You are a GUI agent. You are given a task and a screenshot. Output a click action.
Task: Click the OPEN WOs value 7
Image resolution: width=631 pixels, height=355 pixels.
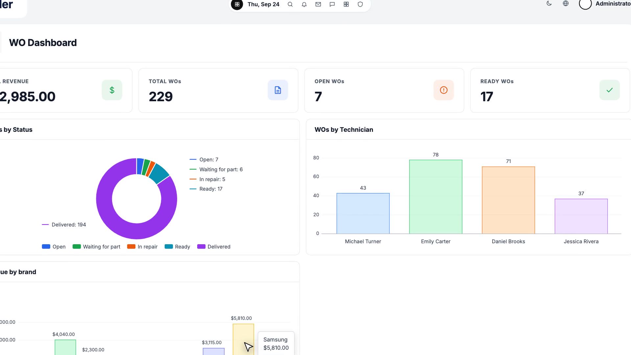318,97
